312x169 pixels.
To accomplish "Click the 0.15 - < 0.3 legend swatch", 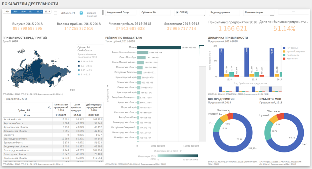I will coord(79,70).
